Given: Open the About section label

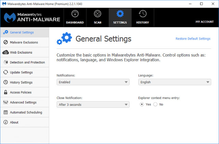Looking at the screenshot, I should (x=14, y=122).
